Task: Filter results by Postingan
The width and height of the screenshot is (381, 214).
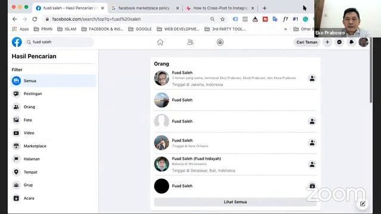Action: [53, 94]
